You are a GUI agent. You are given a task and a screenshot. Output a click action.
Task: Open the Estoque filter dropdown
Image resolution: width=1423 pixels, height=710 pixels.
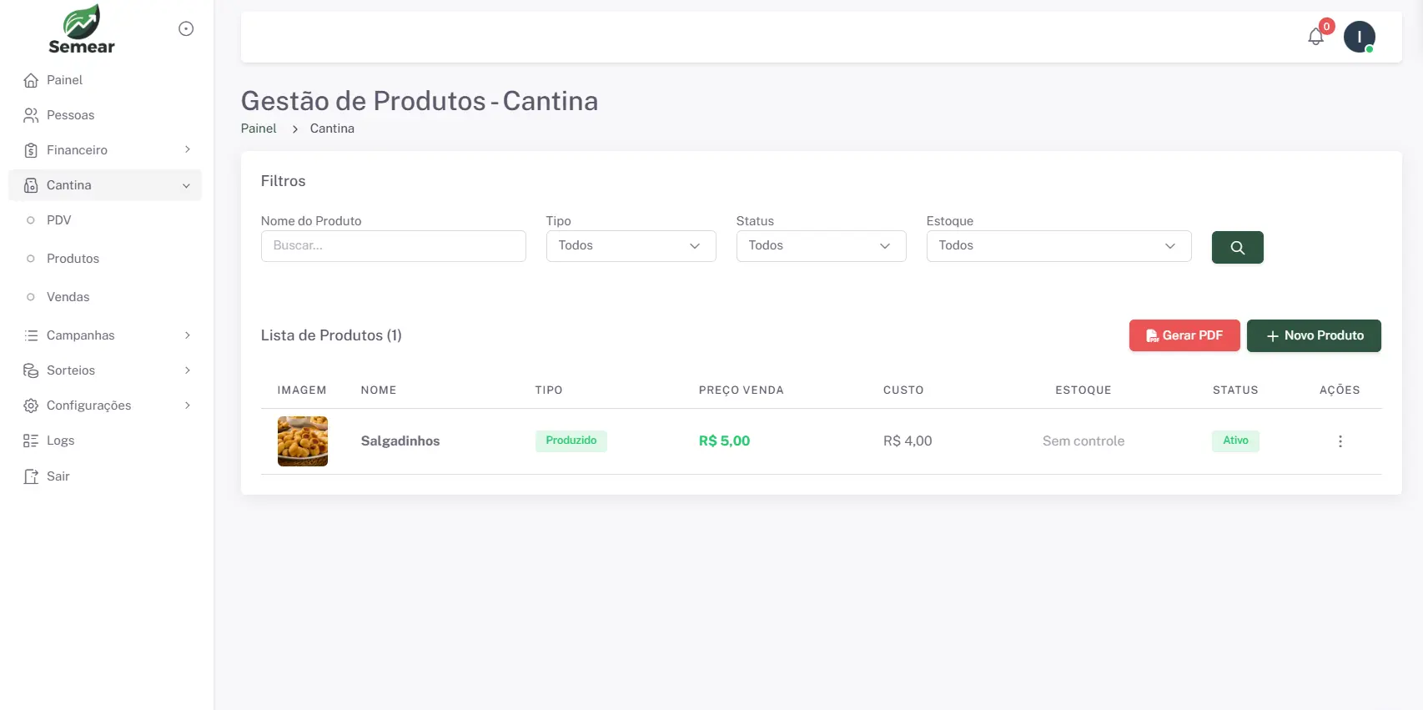pyautogui.click(x=1058, y=246)
